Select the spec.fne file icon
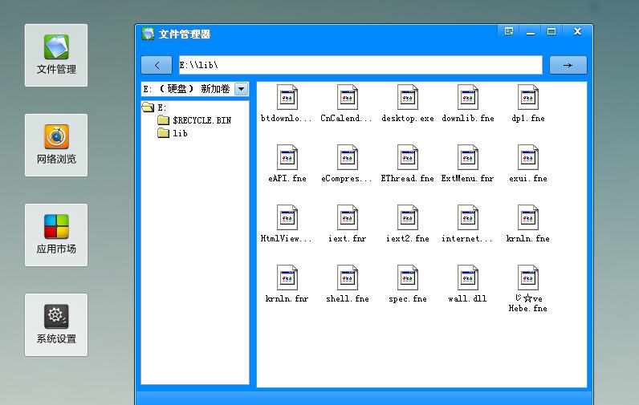Viewport: 639px width, 405px height. click(x=408, y=277)
